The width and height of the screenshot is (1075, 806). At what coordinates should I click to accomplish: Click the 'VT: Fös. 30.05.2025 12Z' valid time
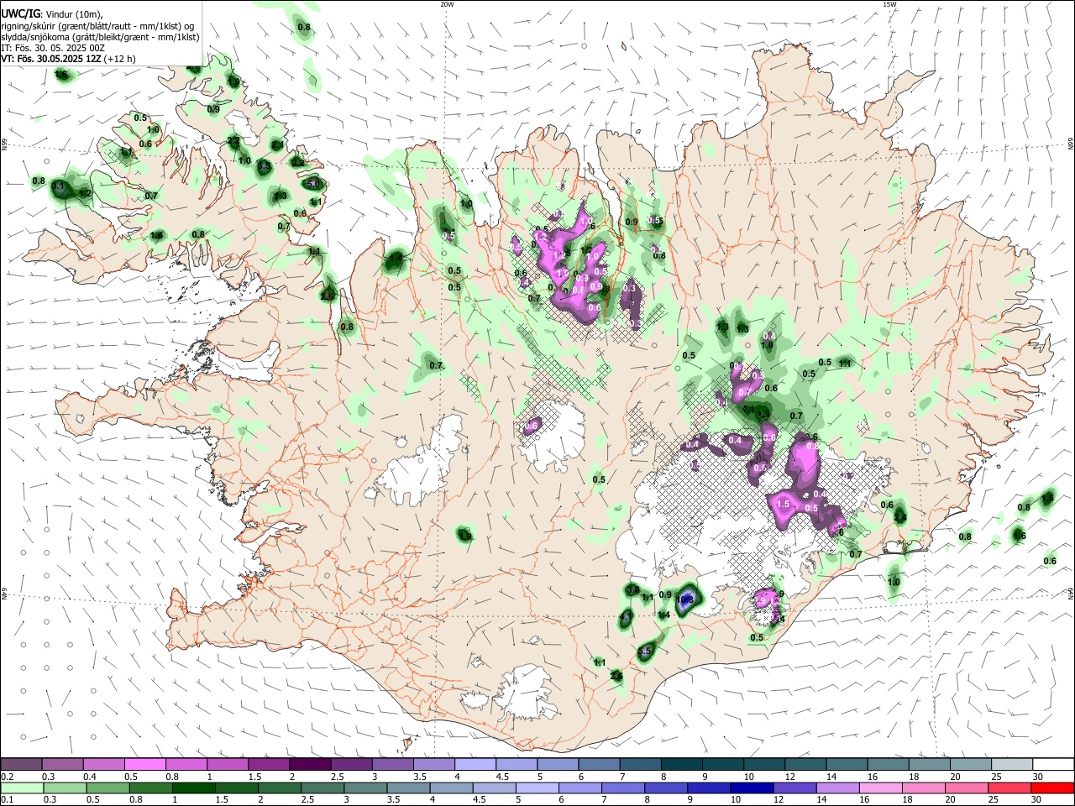pyautogui.click(x=50, y=60)
